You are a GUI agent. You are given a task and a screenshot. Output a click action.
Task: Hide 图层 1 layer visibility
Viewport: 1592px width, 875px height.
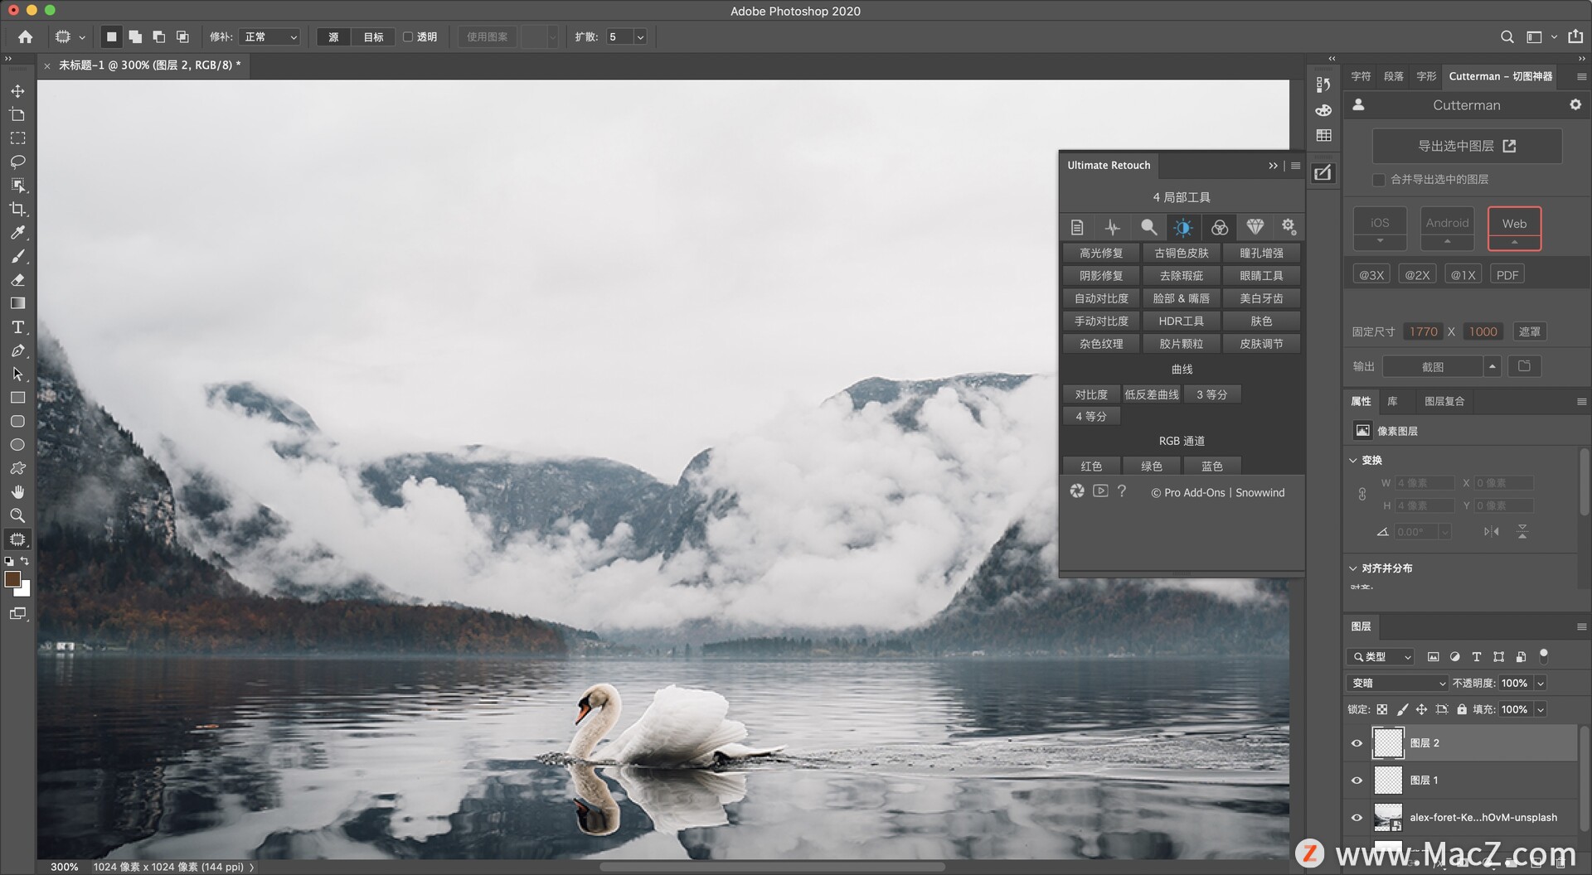click(1357, 781)
